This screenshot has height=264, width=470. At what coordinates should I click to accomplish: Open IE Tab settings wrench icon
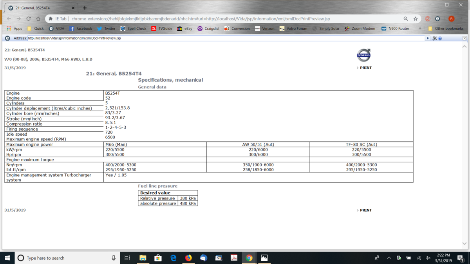434,38
